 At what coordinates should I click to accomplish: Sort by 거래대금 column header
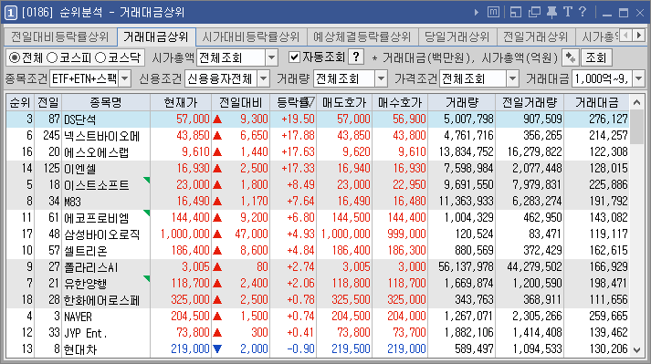click(x=596, y=102)
